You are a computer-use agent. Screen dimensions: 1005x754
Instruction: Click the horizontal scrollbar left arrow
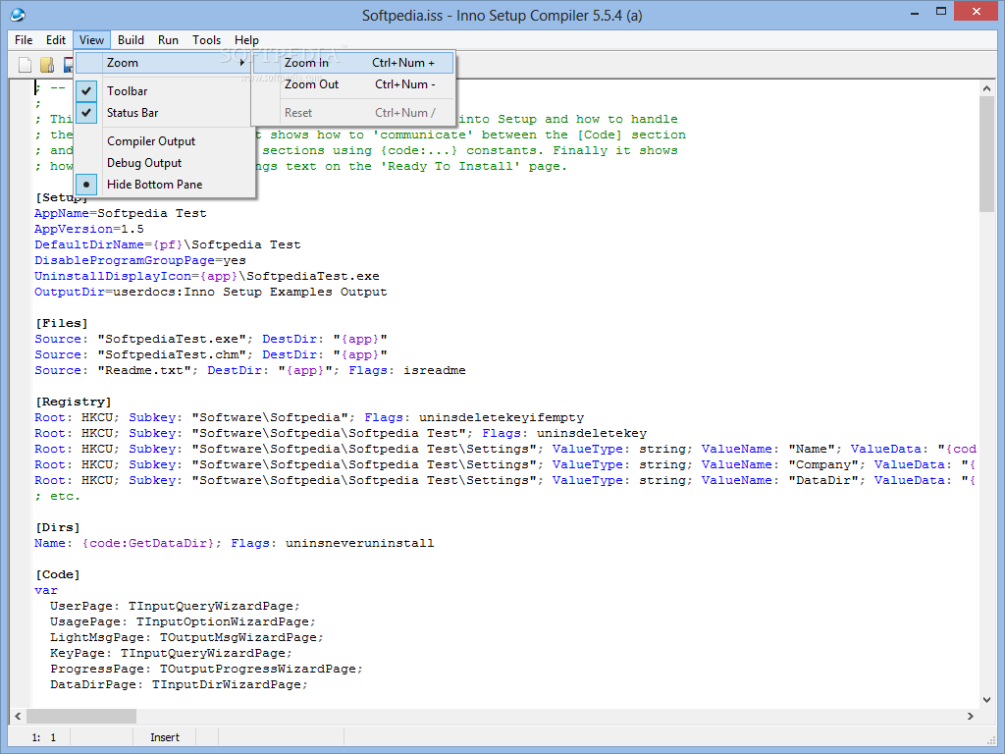tap(18, 716)
